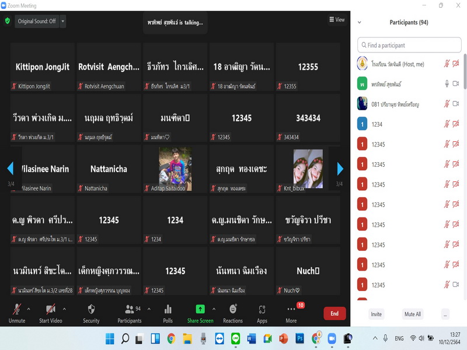Open the Original Sound dropdown arrow
The height and width of the screenshot is (350, 467).
click(x=62, y=21)
